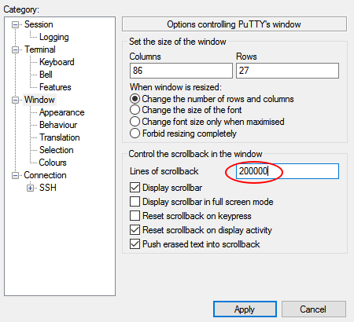Collapse the Terminal tree node
This screenshot has width=354, height=322.
16,49
